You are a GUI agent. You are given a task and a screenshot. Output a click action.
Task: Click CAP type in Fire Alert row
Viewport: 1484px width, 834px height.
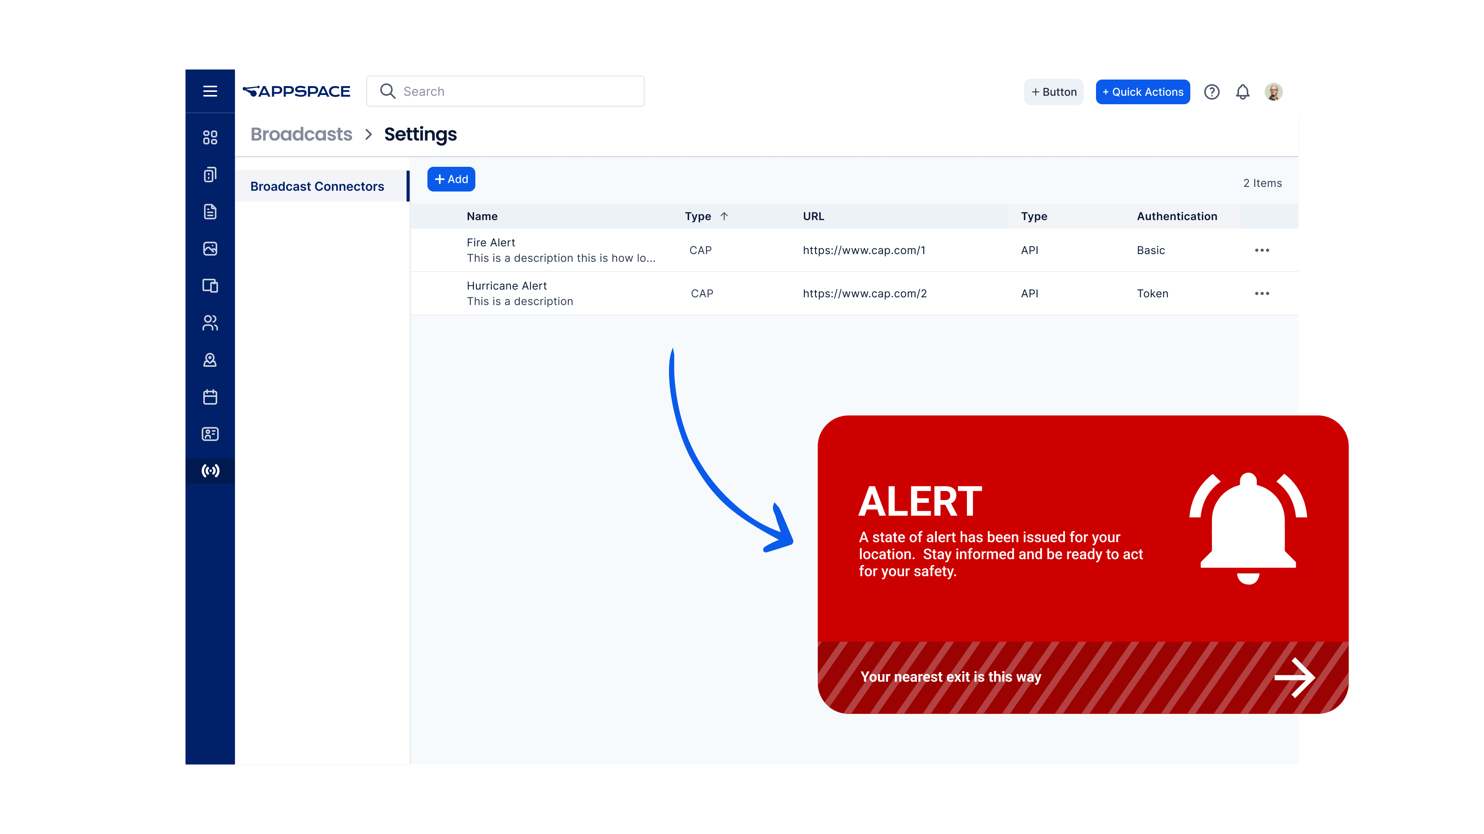701,250
